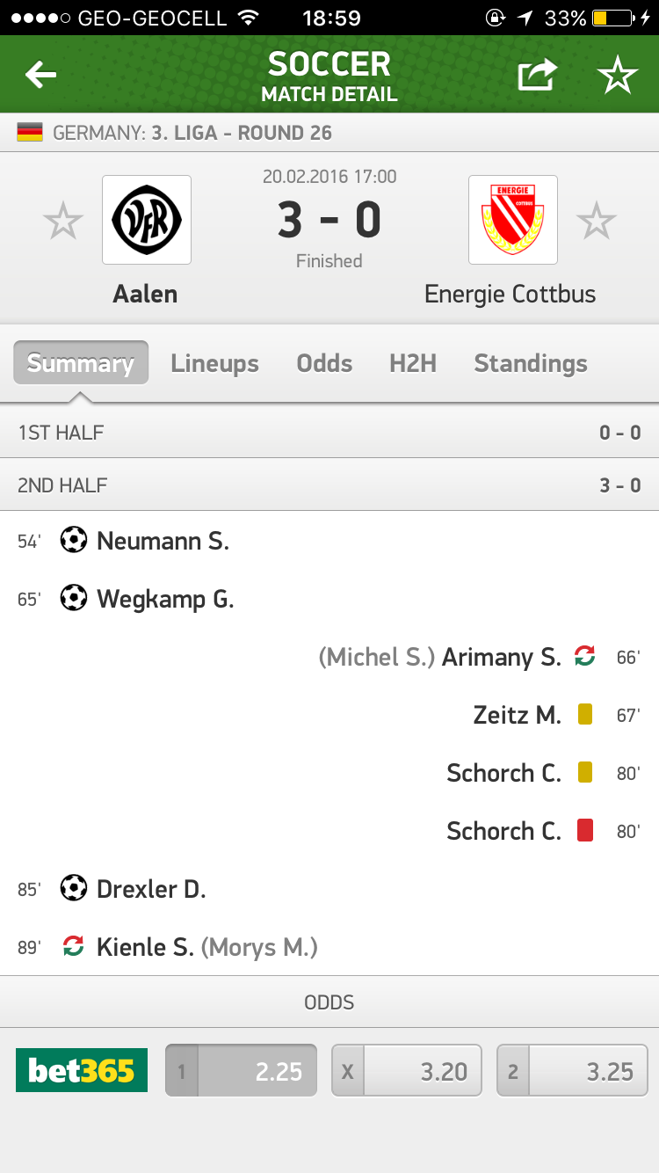Toggle favorite star for Energie Cottbus
659x1173 pixels.
(x=597, y=221)
